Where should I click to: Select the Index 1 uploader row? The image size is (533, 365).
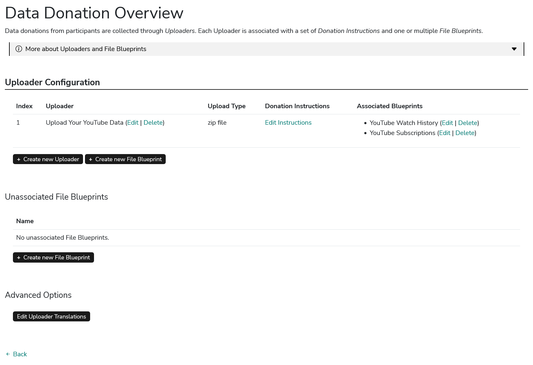(18, 122)
